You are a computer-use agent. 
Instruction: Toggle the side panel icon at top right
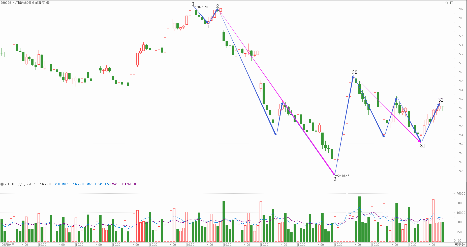point(451,3)
